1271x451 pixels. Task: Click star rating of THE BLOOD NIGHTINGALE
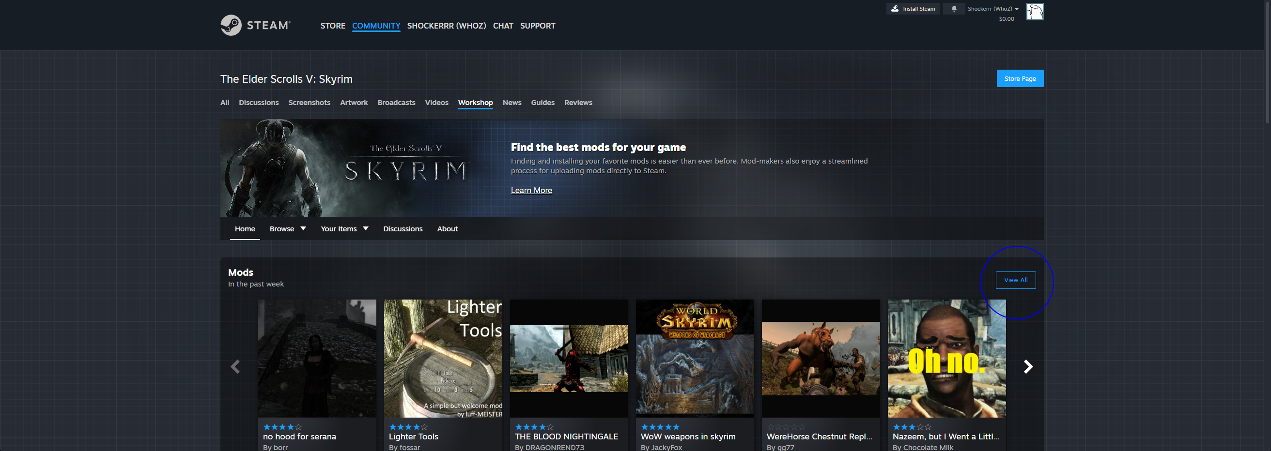pyautogui.click(x=534, y=427)
